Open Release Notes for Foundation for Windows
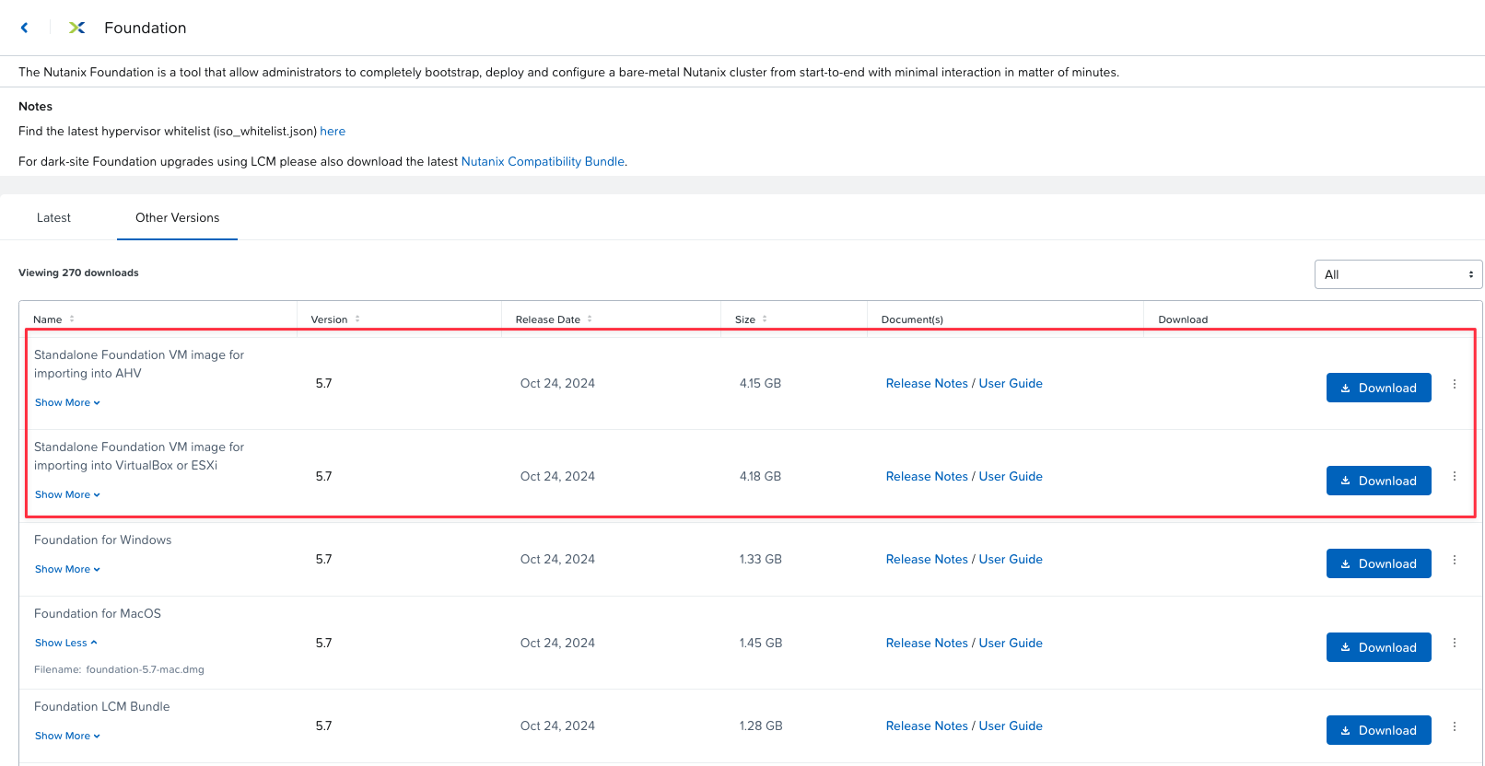The height and width of the screenshot is (766, 1485). pyautogui.click(x=927, y=559)
